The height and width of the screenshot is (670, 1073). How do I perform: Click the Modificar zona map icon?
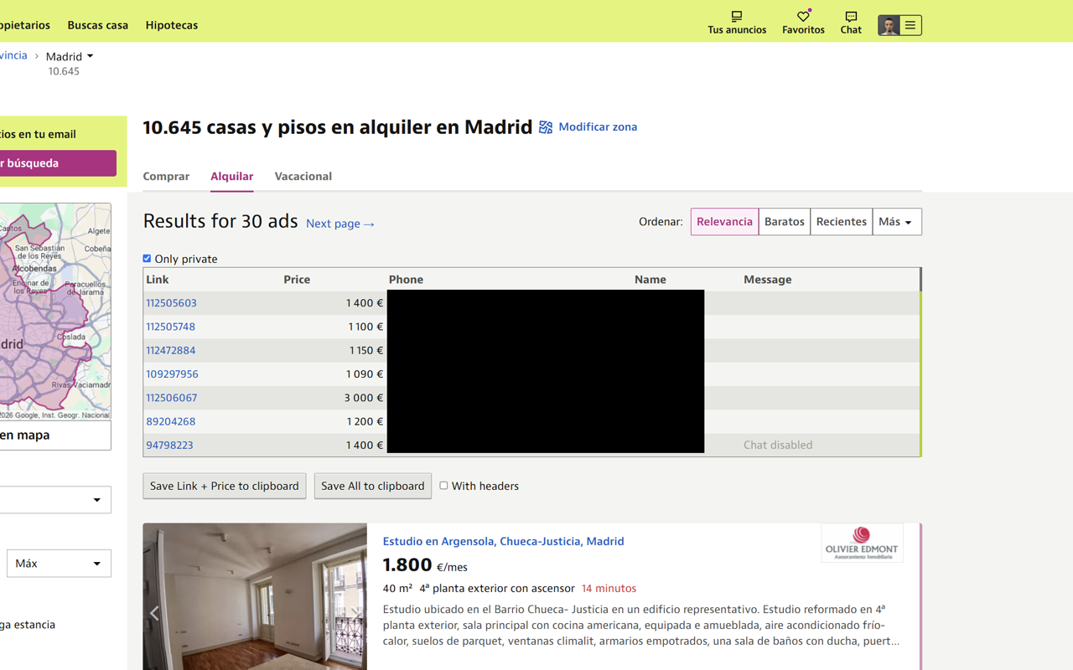546,127
